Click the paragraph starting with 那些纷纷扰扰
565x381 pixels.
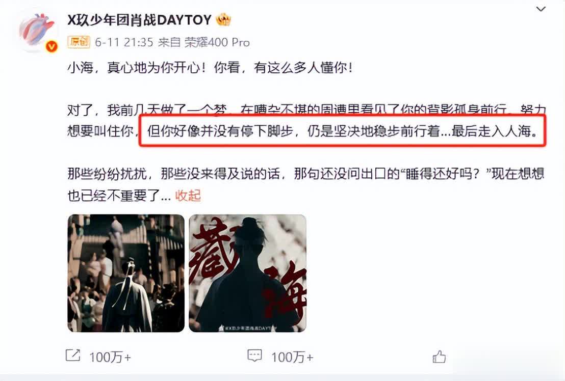point(305,184)
